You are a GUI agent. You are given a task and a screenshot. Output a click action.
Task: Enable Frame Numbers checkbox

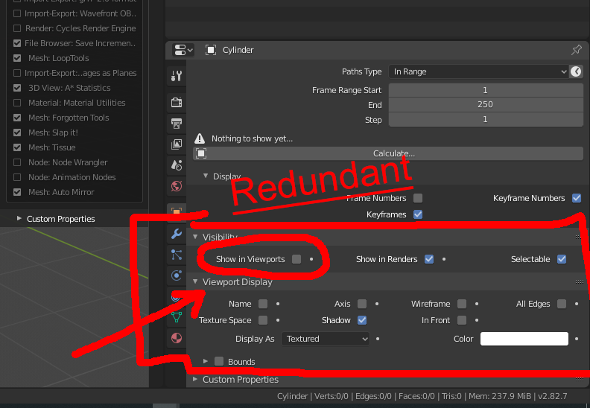tap(418, 198)
